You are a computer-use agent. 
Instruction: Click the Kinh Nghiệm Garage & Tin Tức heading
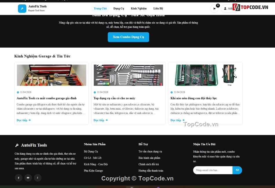pos(42,56)
